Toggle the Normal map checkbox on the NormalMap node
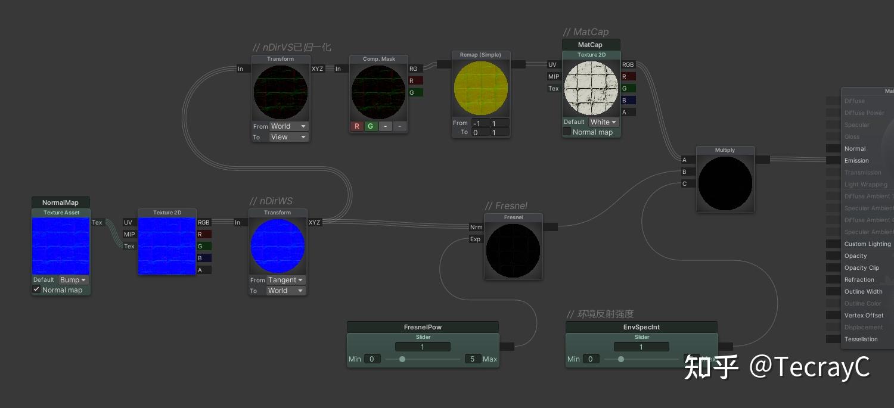Image resolution: width=894 pixels, height=408 pixels. [x=37, y=289]
